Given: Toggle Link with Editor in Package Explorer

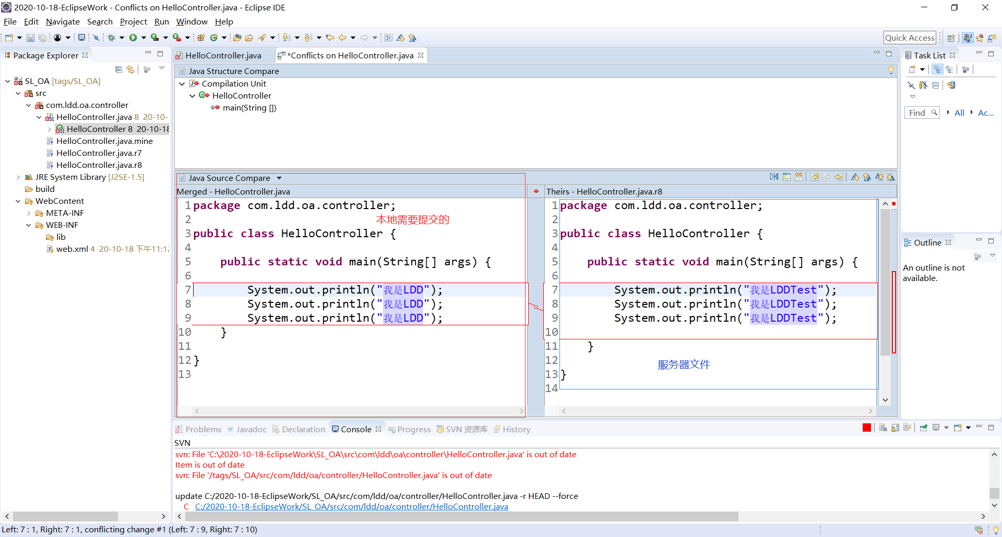Looking at the screenshot, I should pyautogui.click(x=129, y=69).
